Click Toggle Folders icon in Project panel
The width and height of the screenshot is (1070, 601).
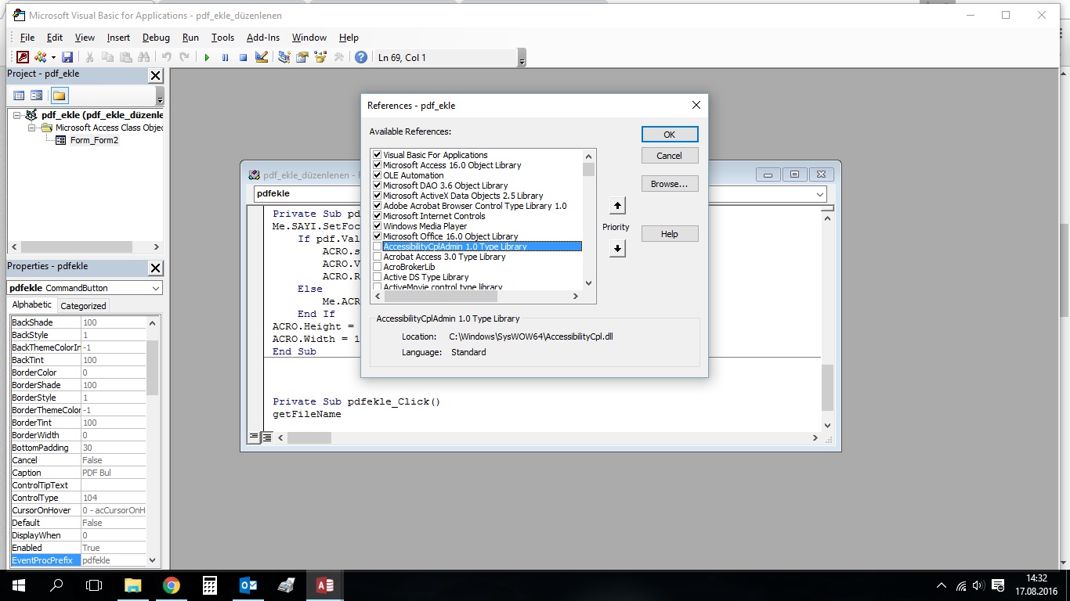(60, 95)
